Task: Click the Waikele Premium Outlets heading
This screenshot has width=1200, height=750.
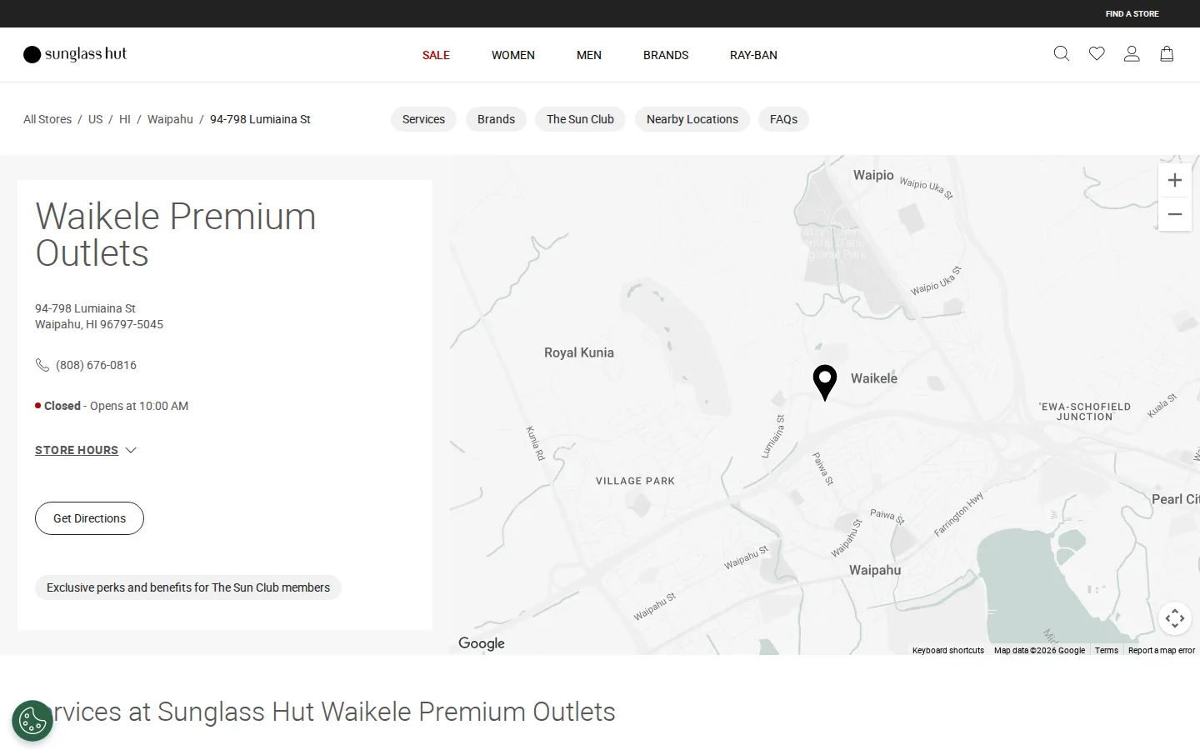Action: point(176,235)
